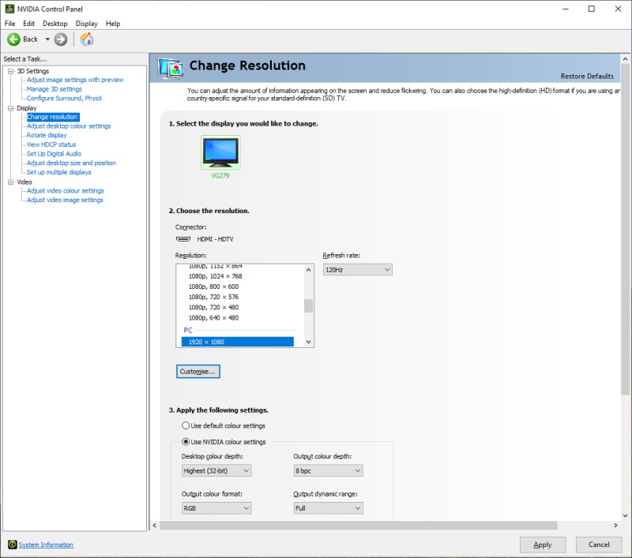This screenshot has width=632, height=558.
Task: Open Output dynamic range Full dropdown
Action: (328, 508)
